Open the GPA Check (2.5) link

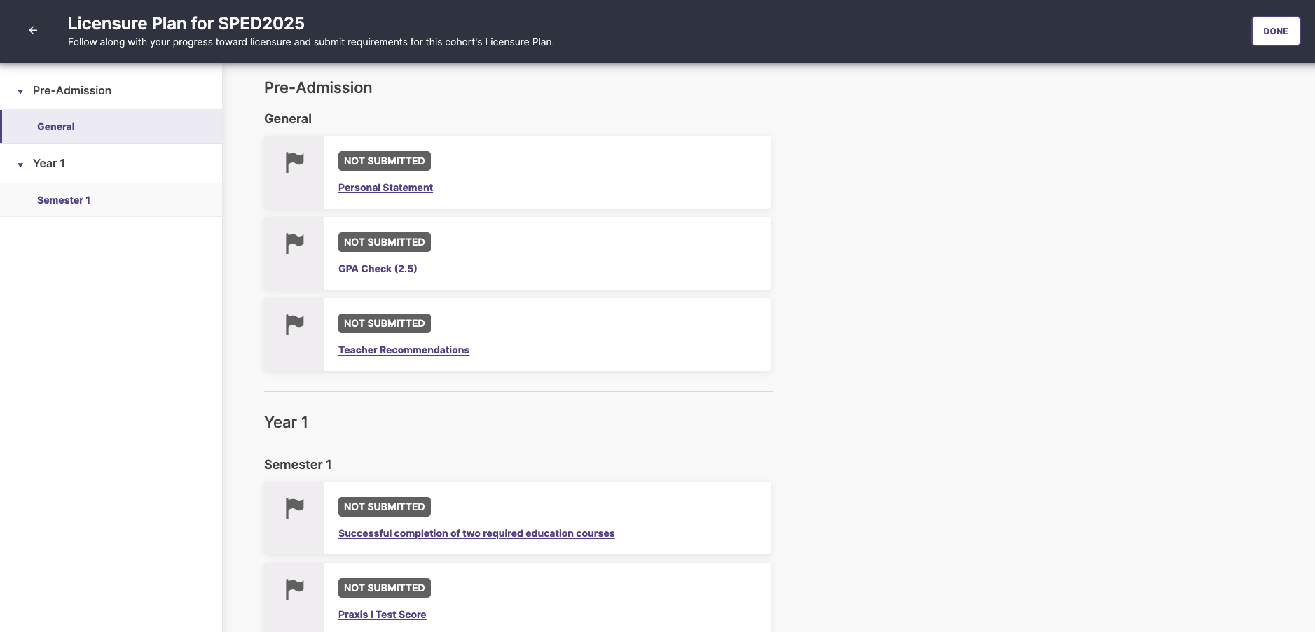click(378, 269)
